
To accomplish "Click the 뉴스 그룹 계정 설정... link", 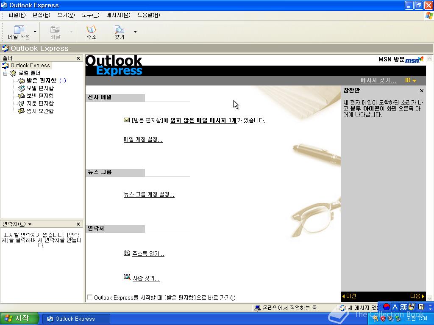I will pos(149,195).
